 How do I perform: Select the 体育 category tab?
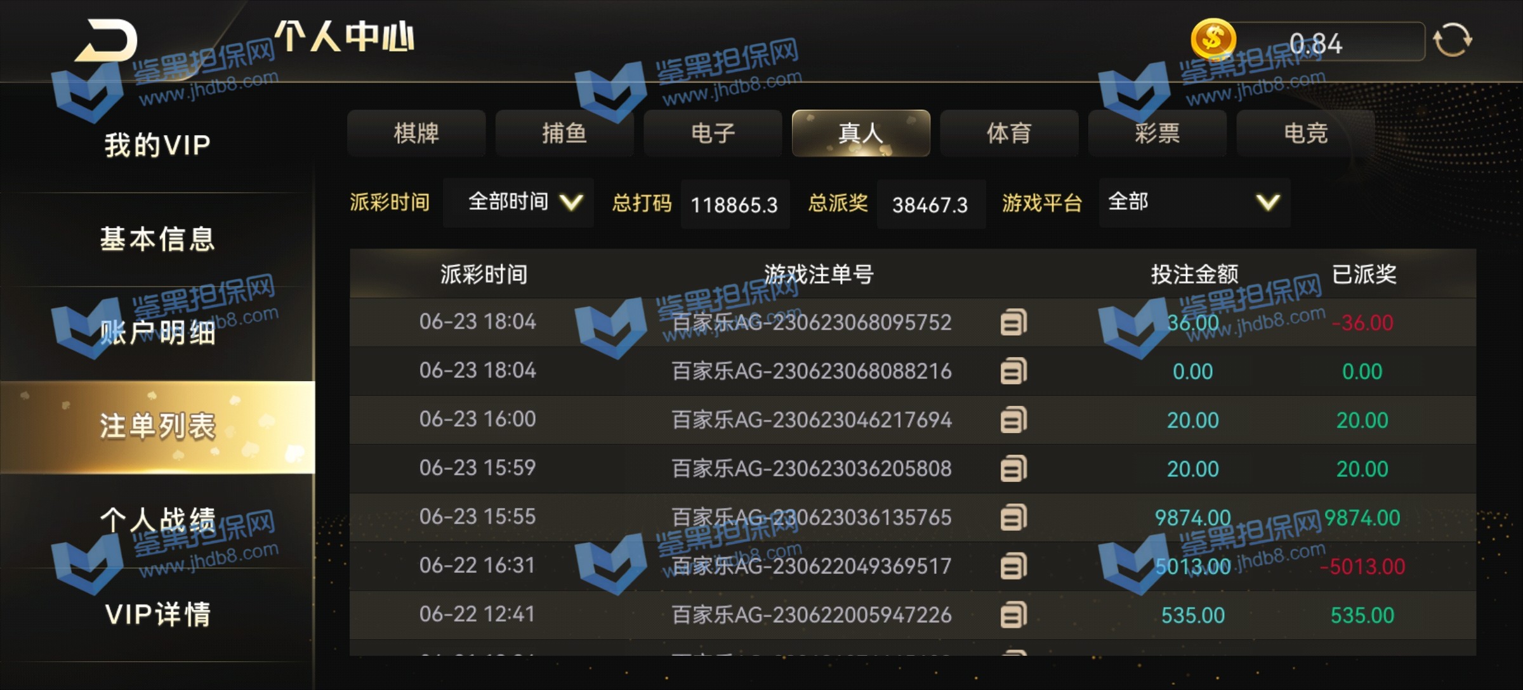(1009, 133)
